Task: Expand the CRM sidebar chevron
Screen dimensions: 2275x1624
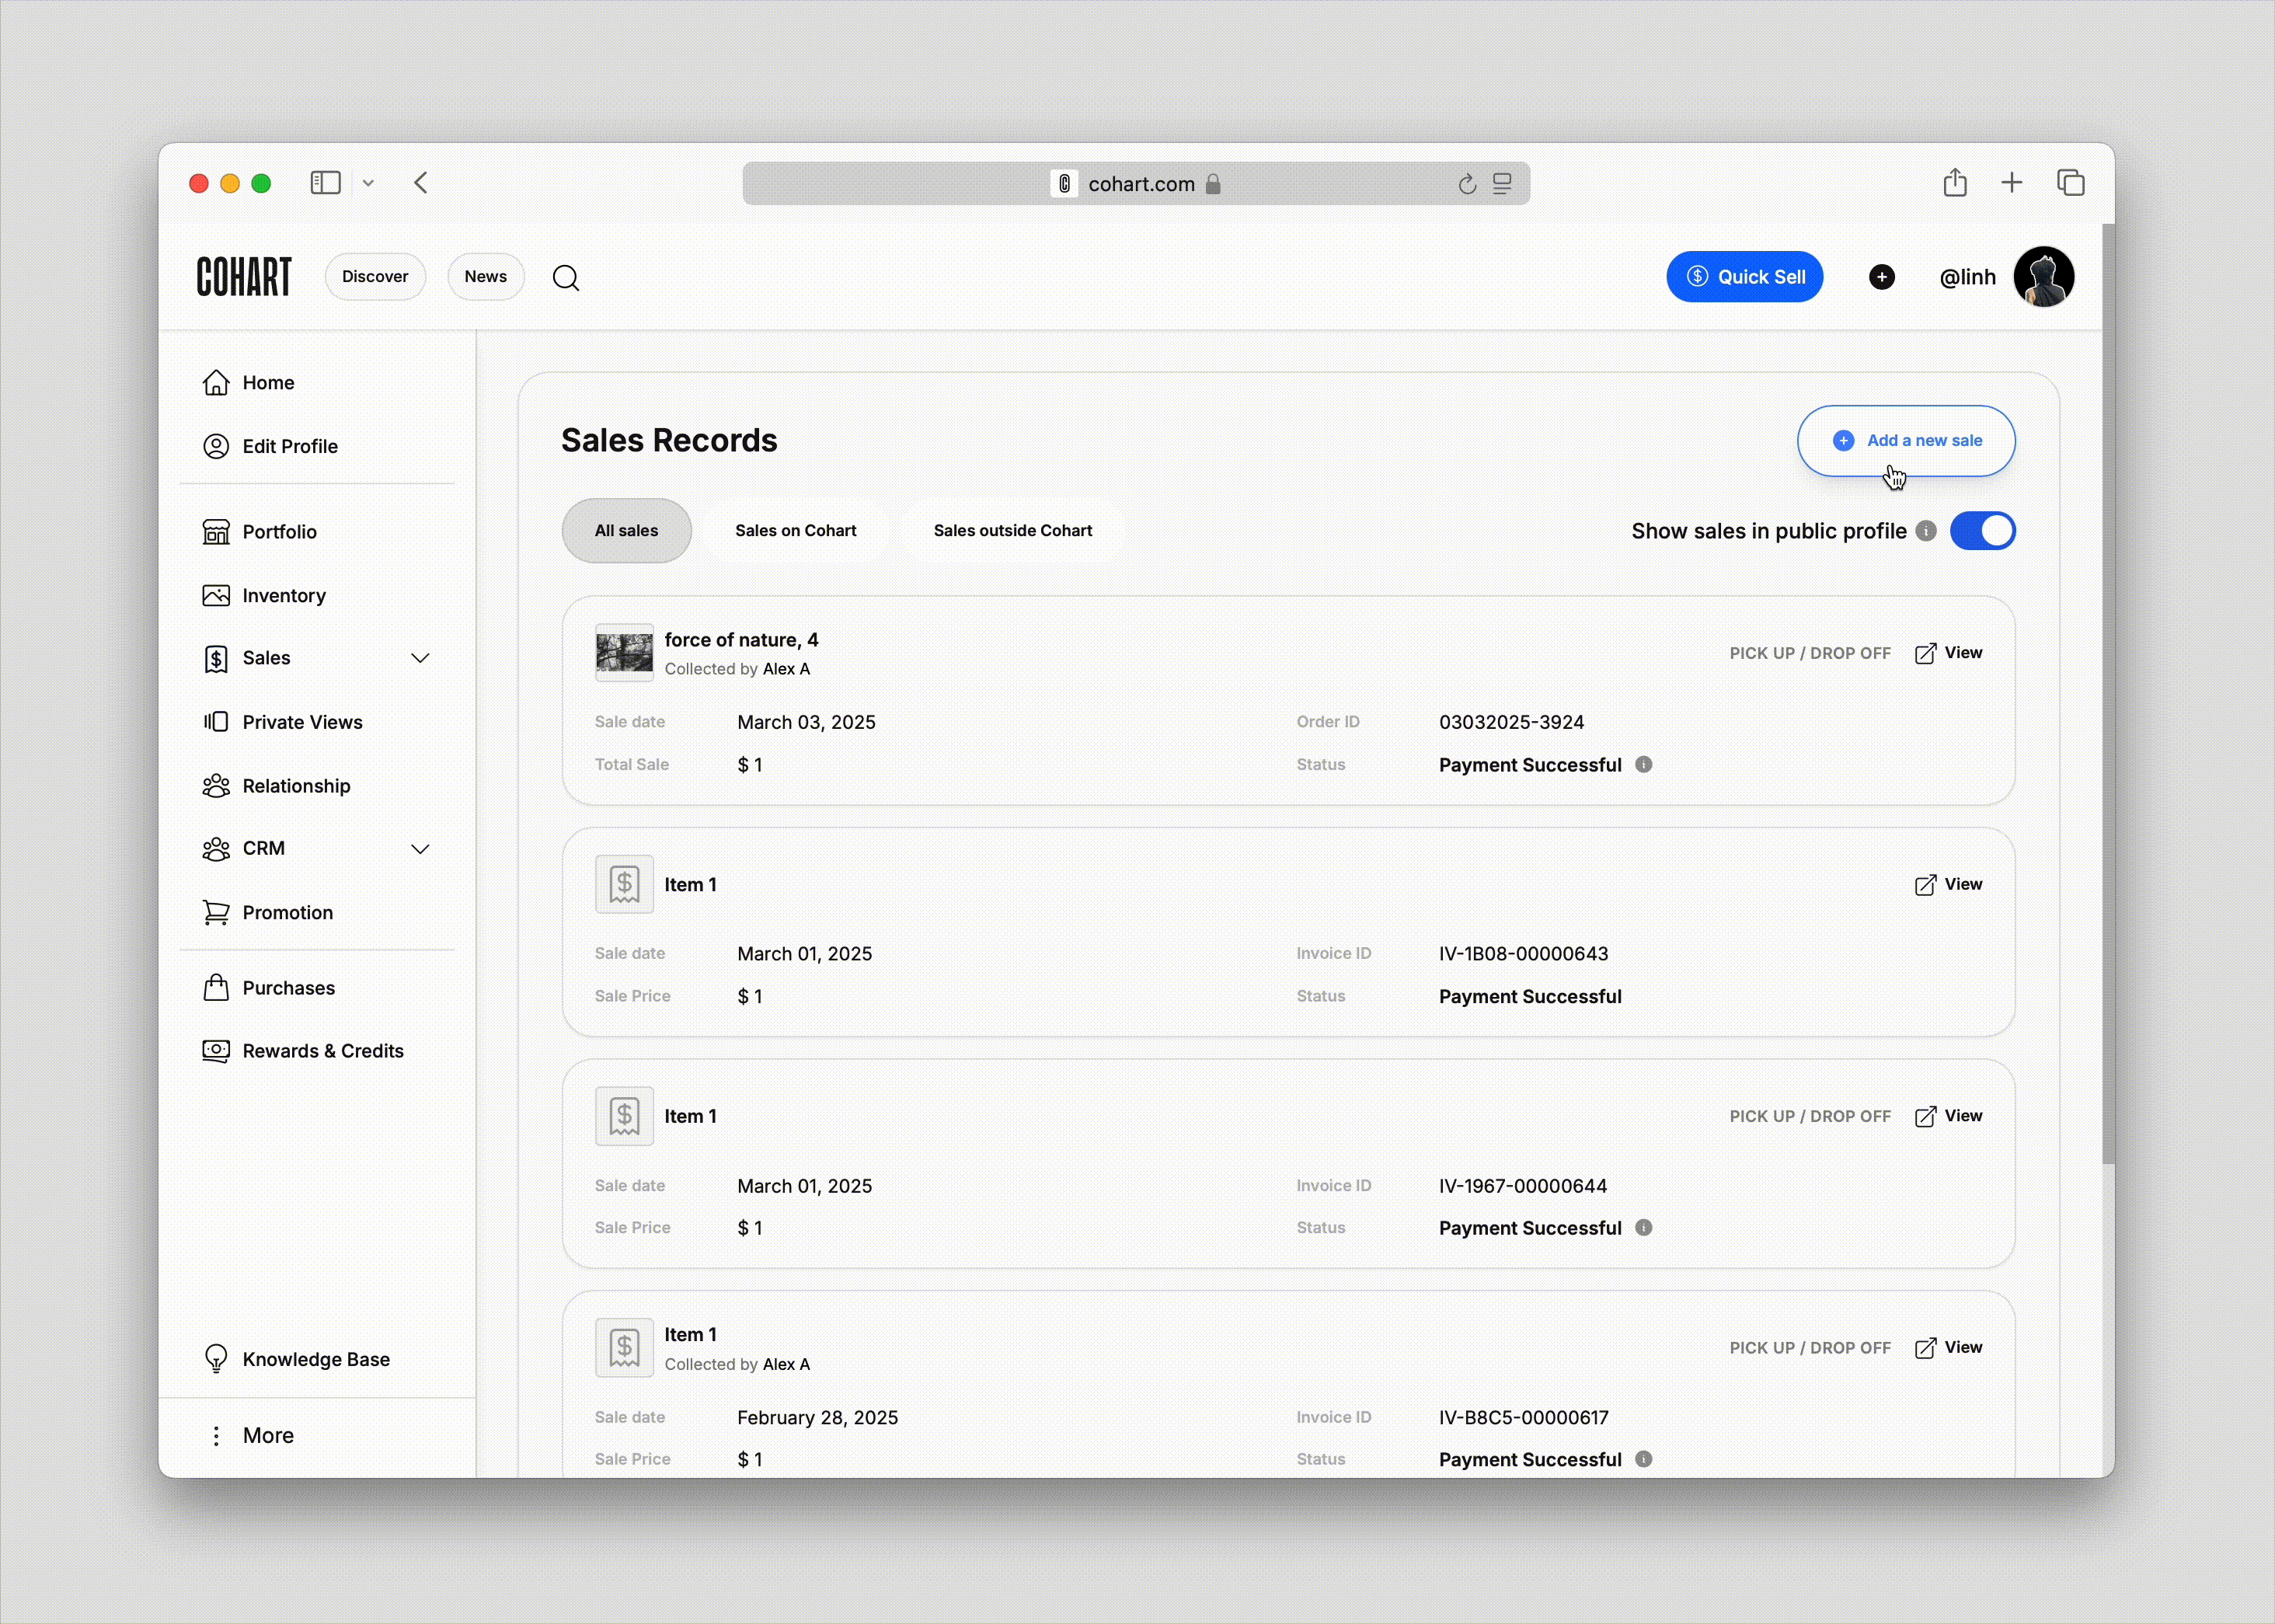Action: point(420,849)
